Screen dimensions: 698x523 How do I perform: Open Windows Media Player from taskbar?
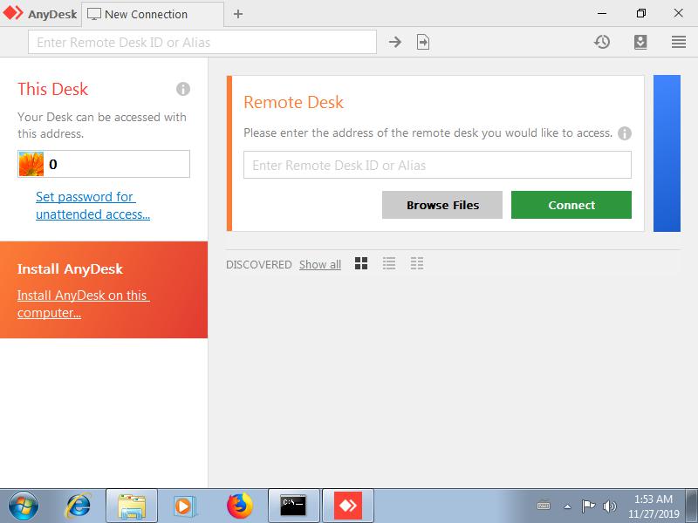click(183, 506)
